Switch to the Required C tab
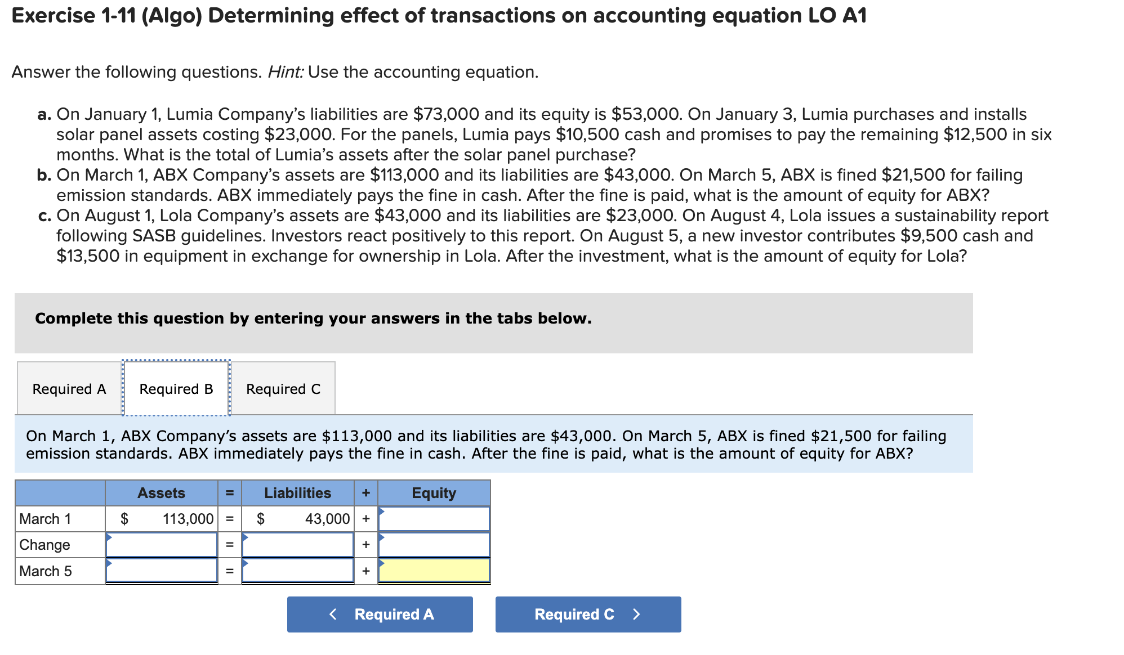Screen dimensions: 1124x655 (283, 388)
